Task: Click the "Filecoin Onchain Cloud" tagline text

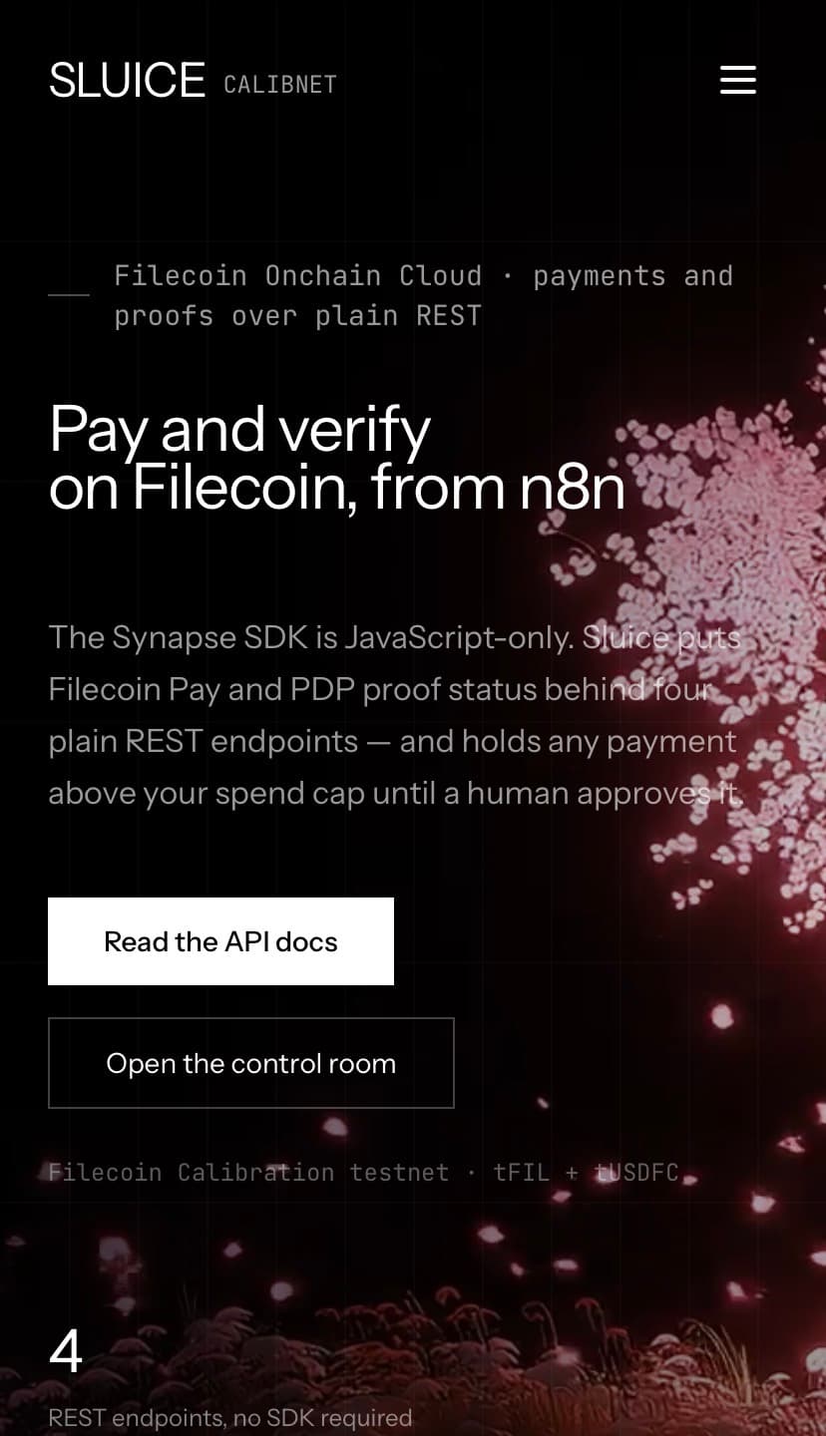Action: [298, 275]
